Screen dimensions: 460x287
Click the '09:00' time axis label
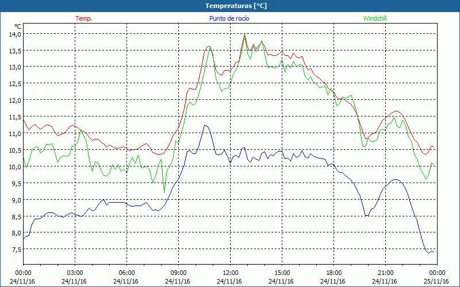point(179,273)
